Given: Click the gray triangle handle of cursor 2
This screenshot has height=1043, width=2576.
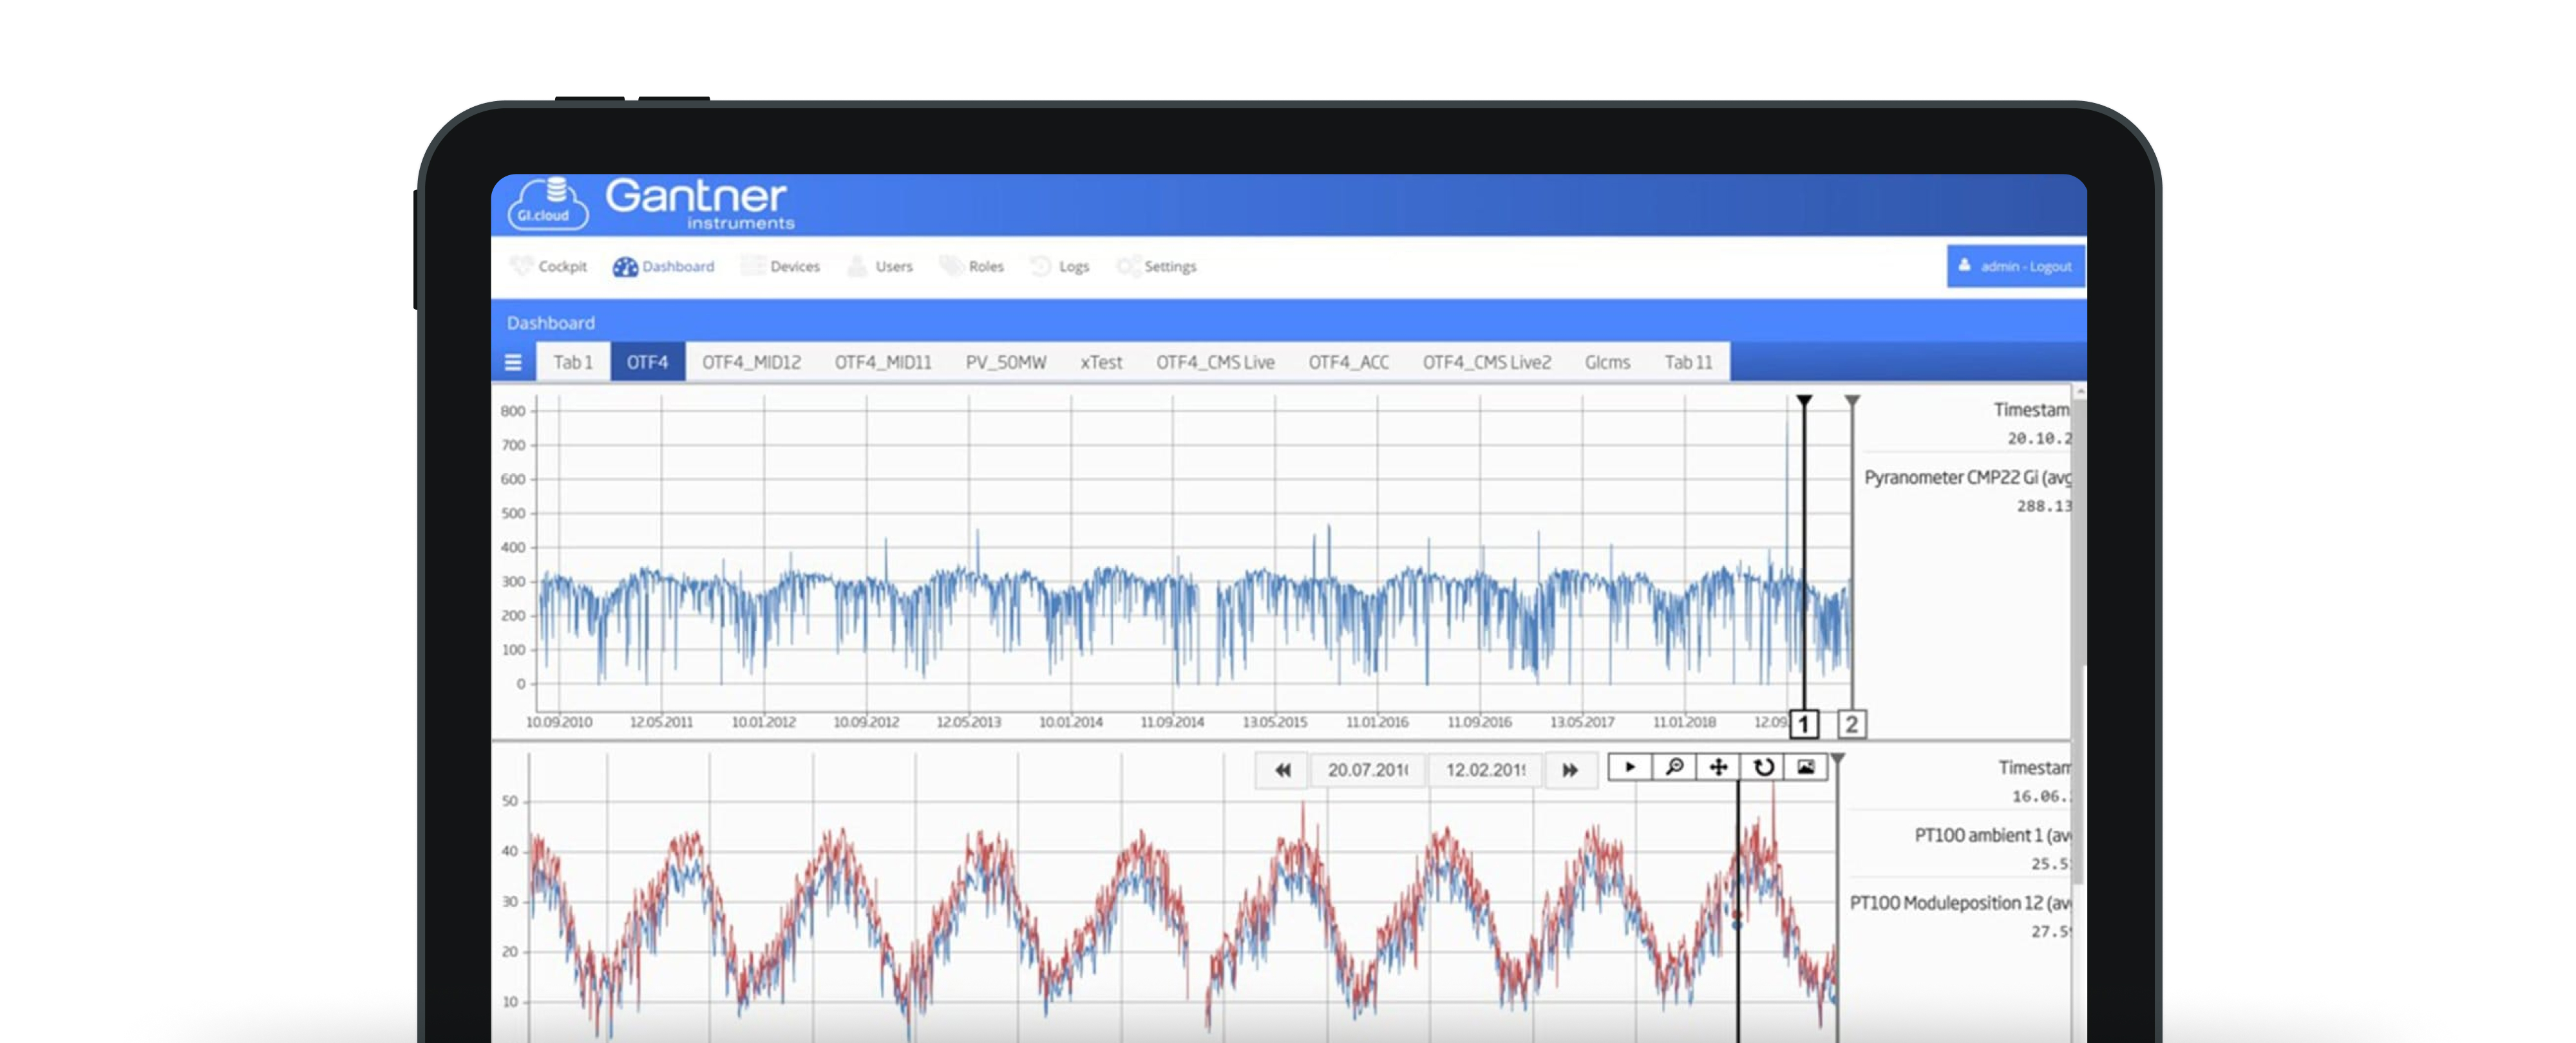Looking at the screenshot, I should (1852, 401).
